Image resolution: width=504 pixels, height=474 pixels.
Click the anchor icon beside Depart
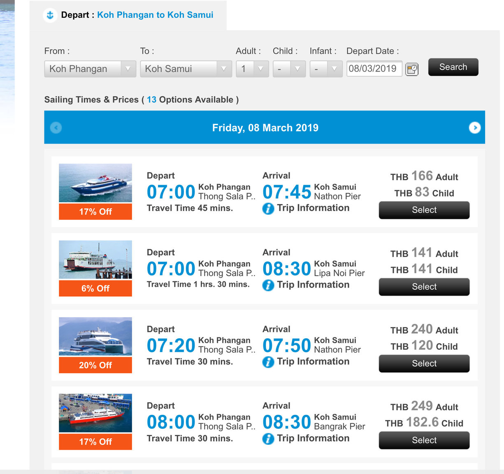pos(50,15)
